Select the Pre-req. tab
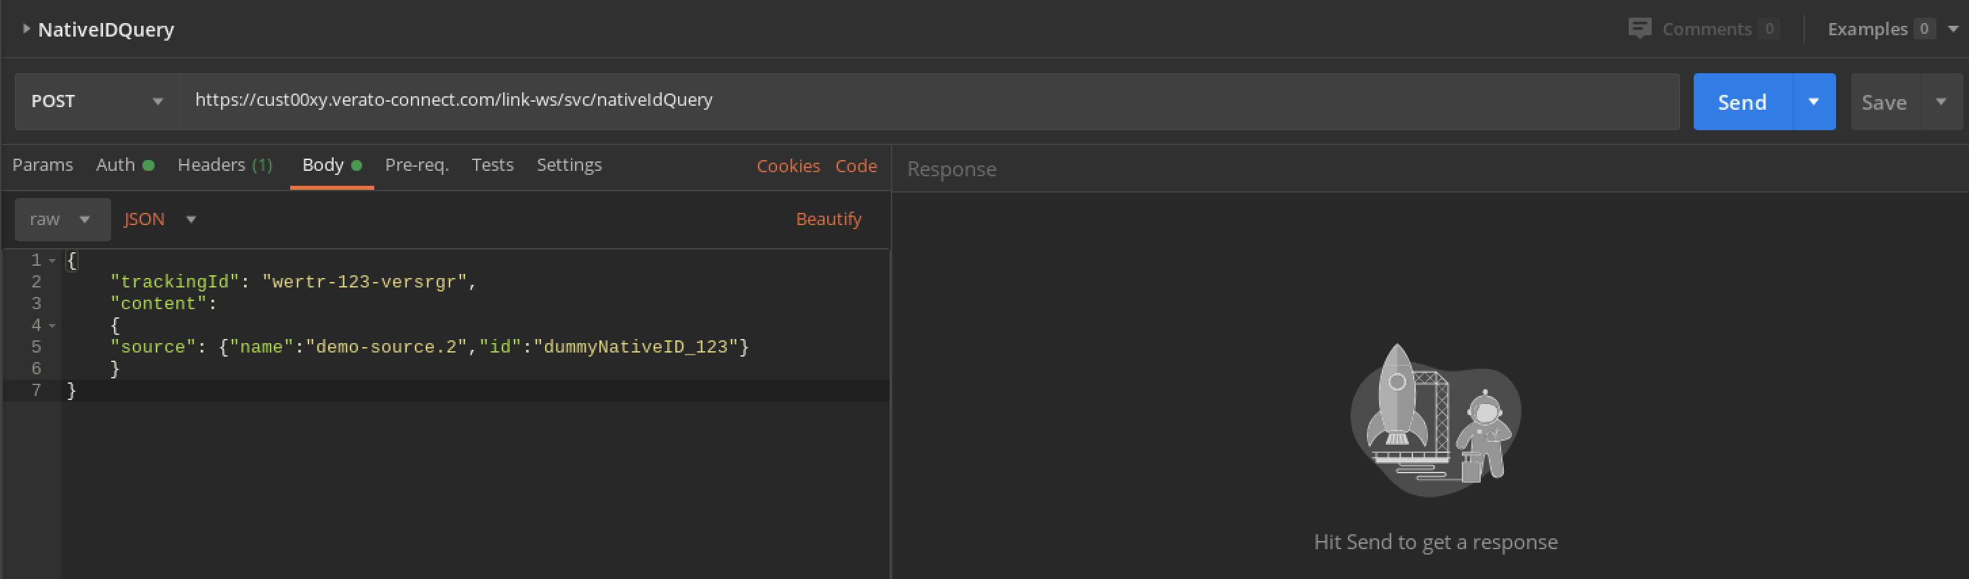The width and height of the screenshot is (1969, 579). 416,165
